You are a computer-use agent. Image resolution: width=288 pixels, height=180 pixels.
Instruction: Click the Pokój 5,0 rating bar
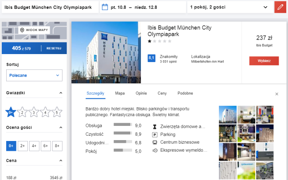click(123, 150)
